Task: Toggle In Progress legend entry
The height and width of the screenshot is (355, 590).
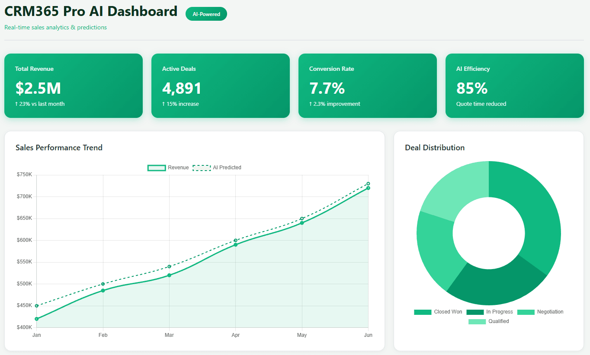Action: (x=490, y=312)
